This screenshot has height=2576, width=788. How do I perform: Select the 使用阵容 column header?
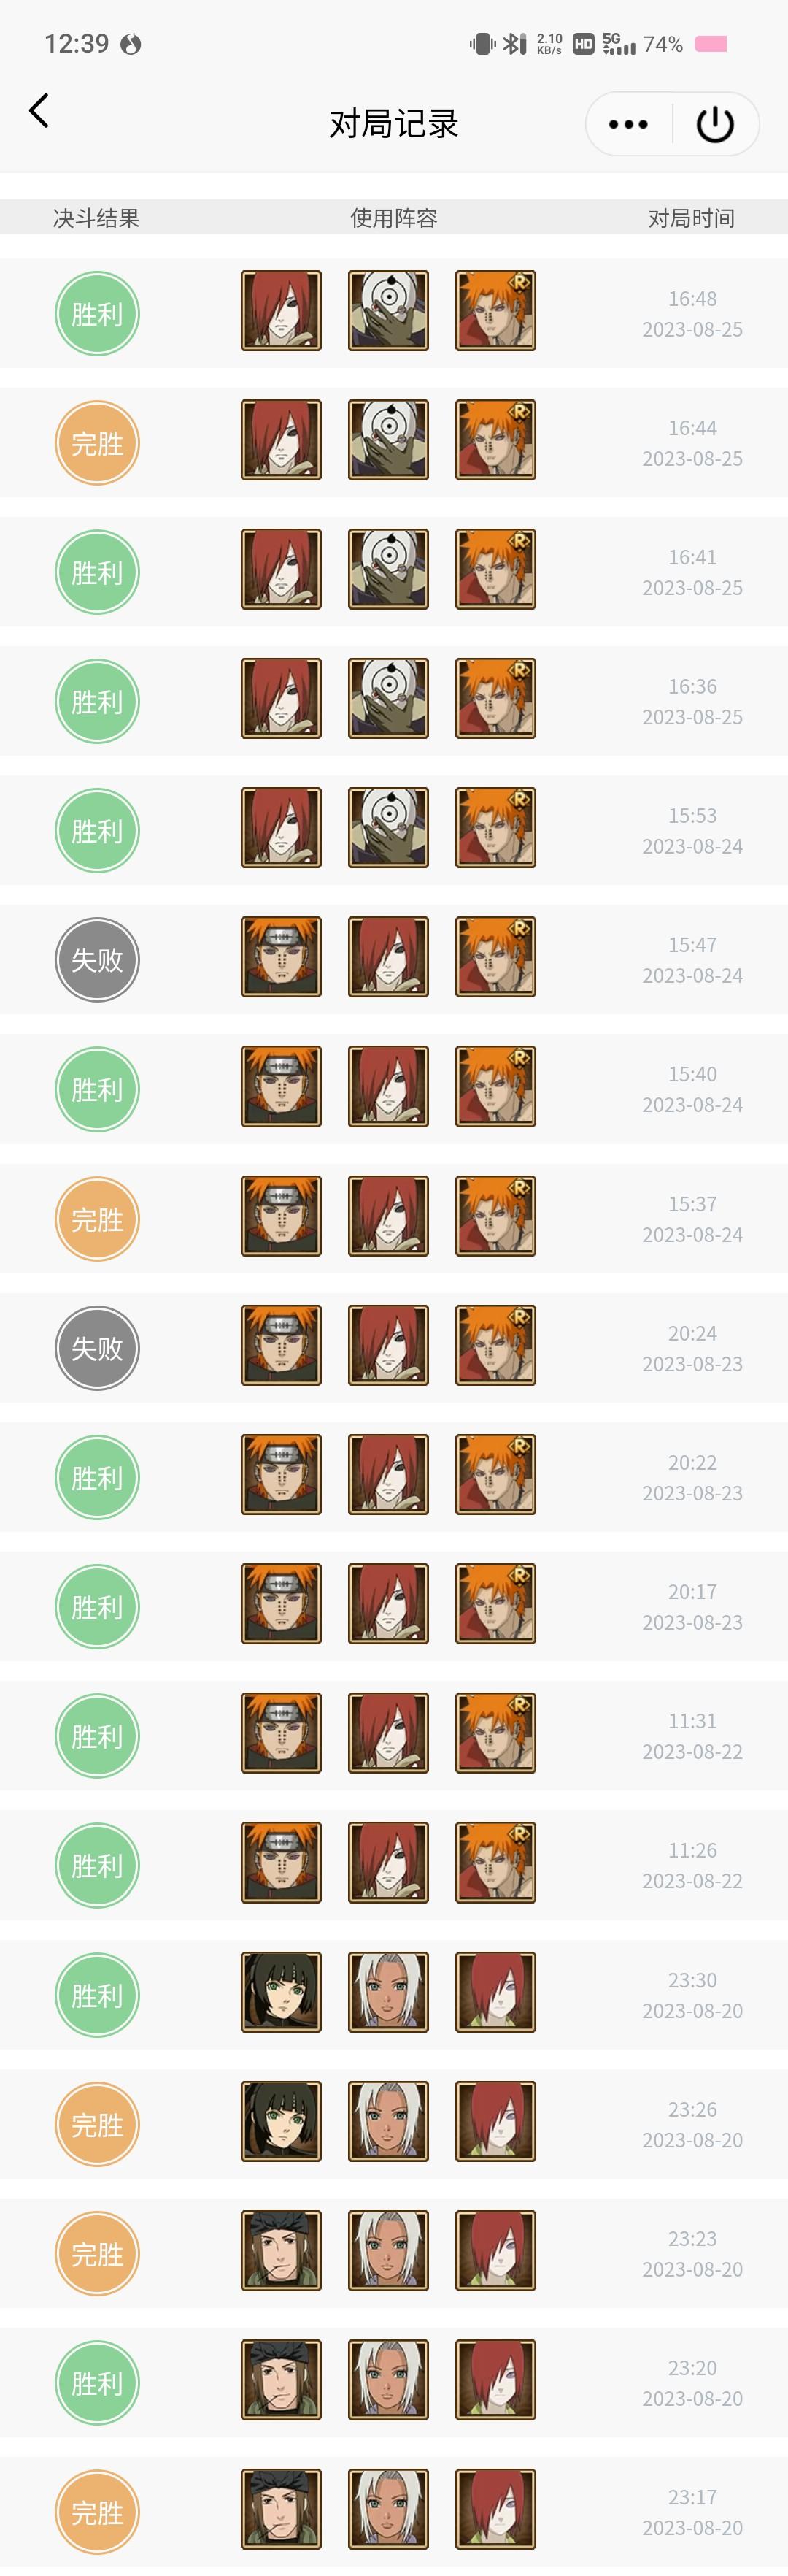pyautogui.click(x=393, y=218)
